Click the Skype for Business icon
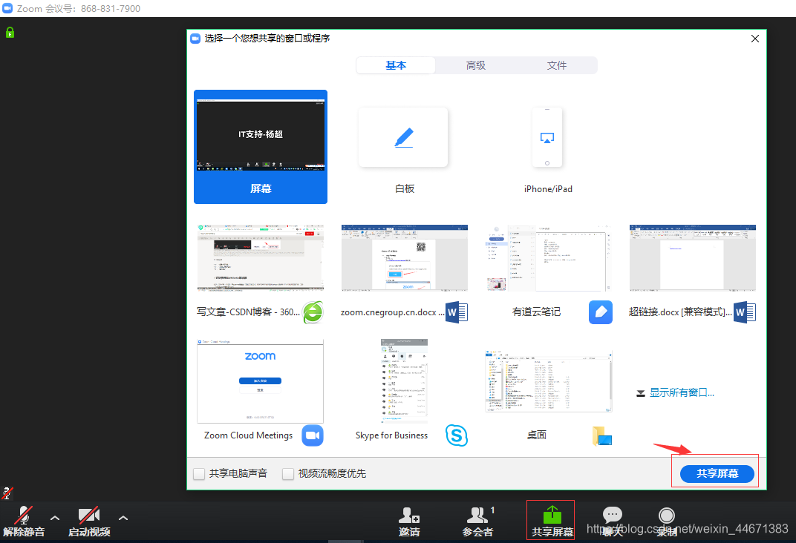Viewport: 796px width, 543px height. point(457,435)
